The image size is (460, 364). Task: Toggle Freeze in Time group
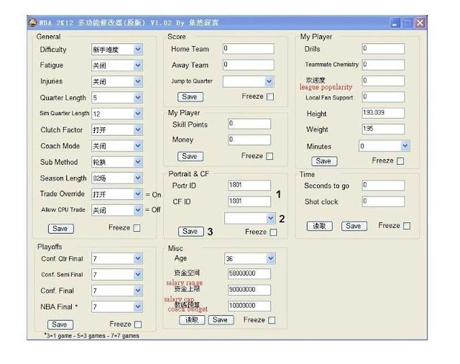pos(407,226)
